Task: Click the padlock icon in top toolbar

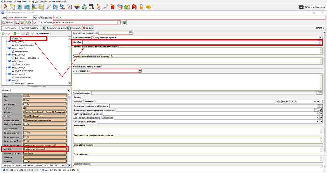Action: pyautogui.click(x=141, y=7)
